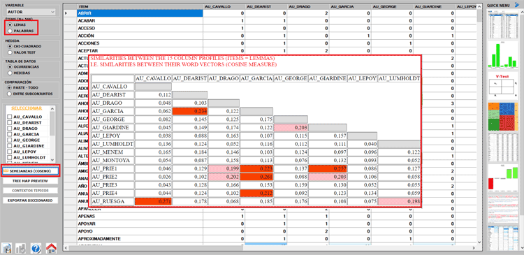Screen dimensions: 524x255
Task: Click the greyed bar chart check icon
Action: pyautogui.click(x=21, y=248)
